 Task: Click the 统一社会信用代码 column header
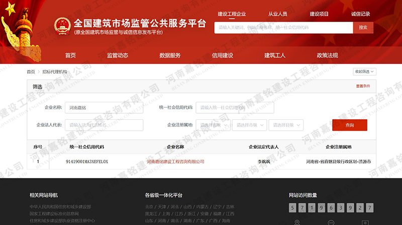click(86, 147)
